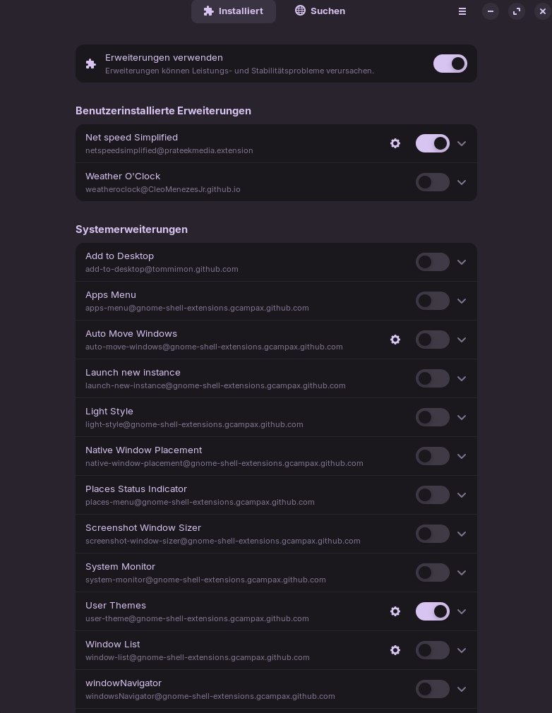Open Auto Move Windows settings gear

pyautogui.click(x=395, y=340)
